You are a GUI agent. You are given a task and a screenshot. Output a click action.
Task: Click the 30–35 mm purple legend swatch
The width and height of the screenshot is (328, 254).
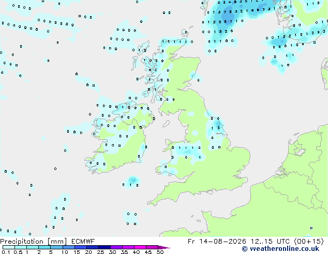[116, 247]
